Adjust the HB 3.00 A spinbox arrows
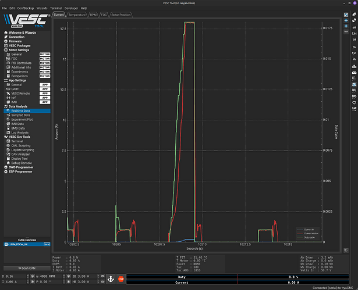The image size is (358, 290). 98,282
